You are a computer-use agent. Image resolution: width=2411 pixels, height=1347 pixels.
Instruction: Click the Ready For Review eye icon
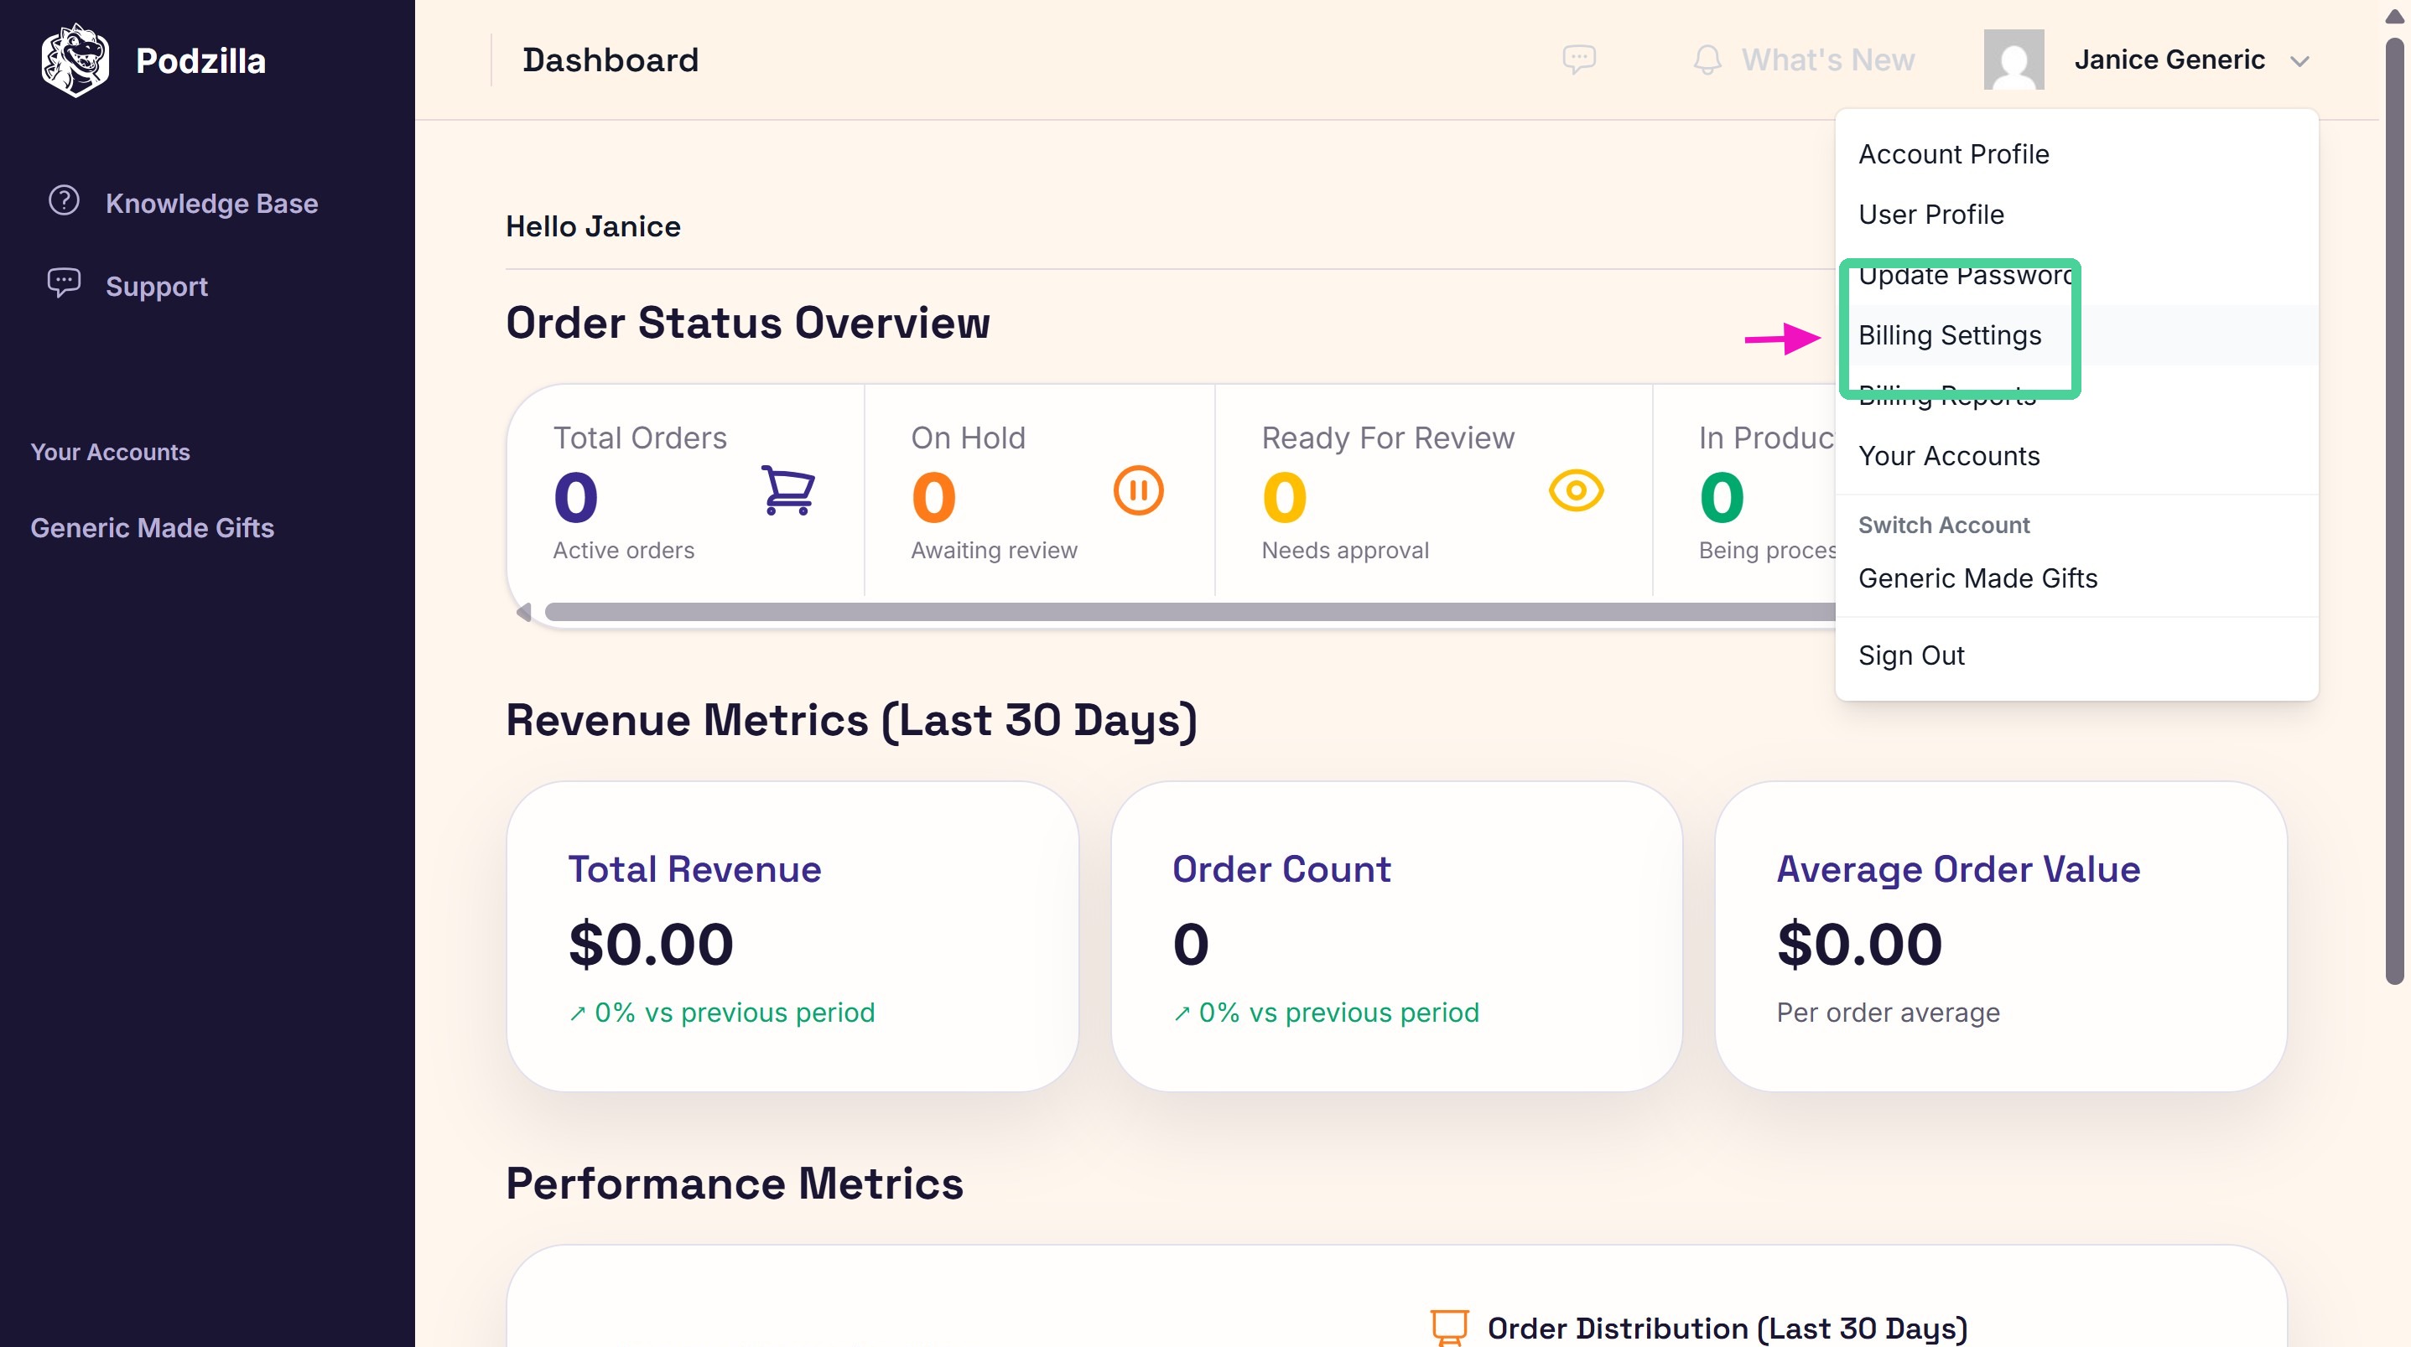pyautogui.click(x=1576, y=490)
